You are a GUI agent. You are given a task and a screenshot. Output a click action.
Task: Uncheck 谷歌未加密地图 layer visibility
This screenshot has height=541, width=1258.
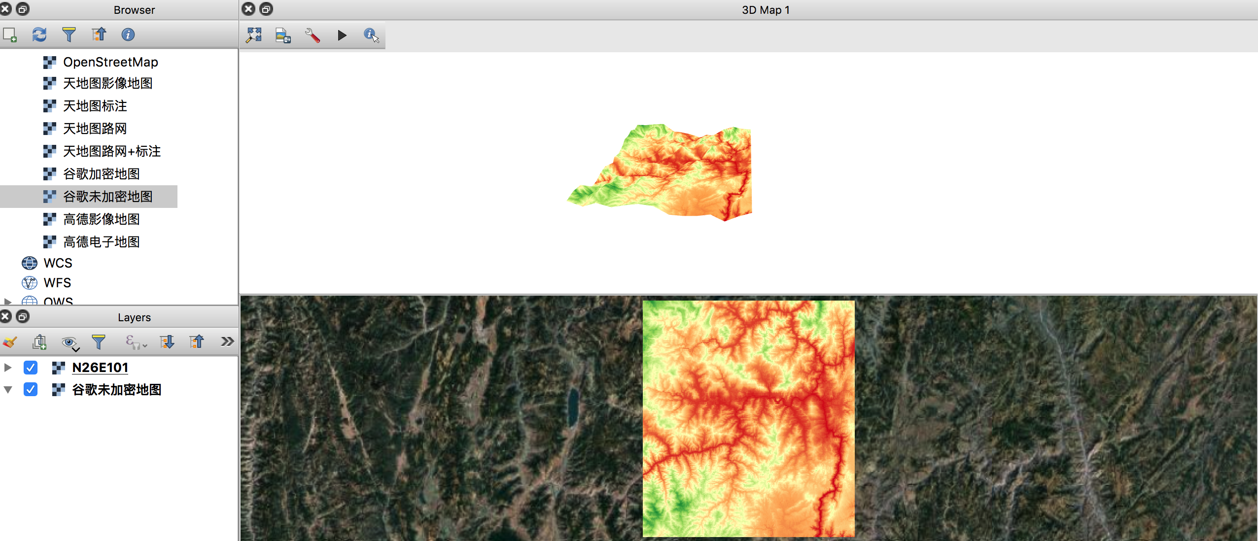[x=31, y=390]
